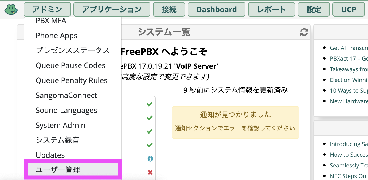Image resolution: width=368 pixels, height=180 pixels.
Task: Click the FreePBX frog logo
Action: [x=11, y=10]
